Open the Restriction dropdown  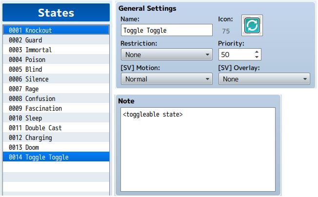167,55
